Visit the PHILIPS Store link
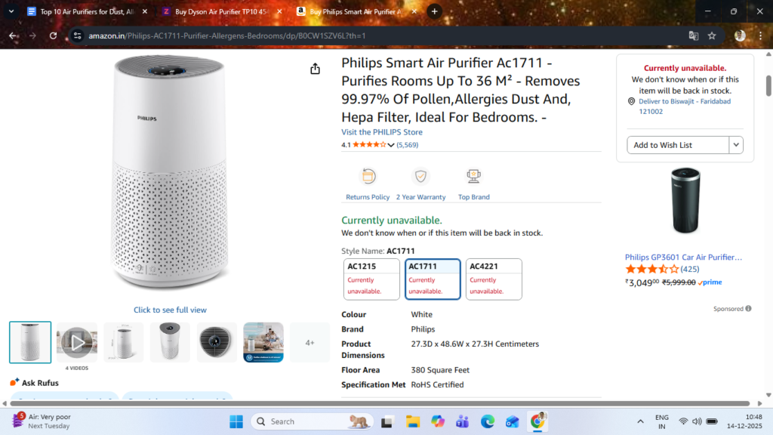The width and height of the screenshot is (773, 435). pos(382,132)
